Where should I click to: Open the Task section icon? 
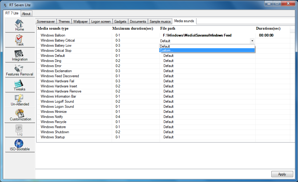click(20, 40)
